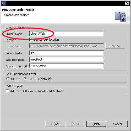Close the New J2EE Web Project dialog
Viewport: 131px width, 131px height.
click(x=127, y=3)
